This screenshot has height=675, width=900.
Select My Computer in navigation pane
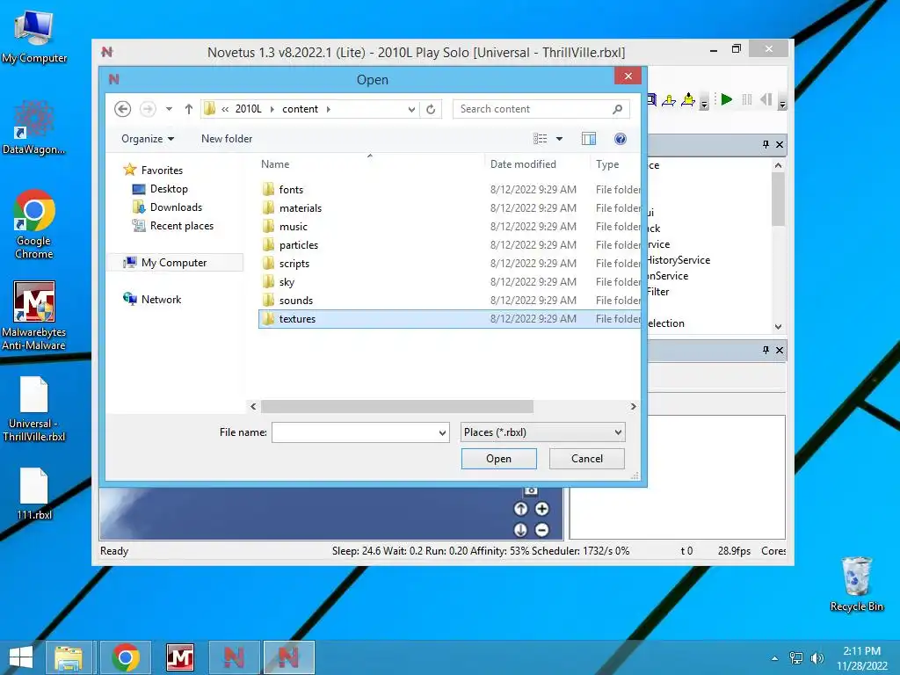(174, 262)
